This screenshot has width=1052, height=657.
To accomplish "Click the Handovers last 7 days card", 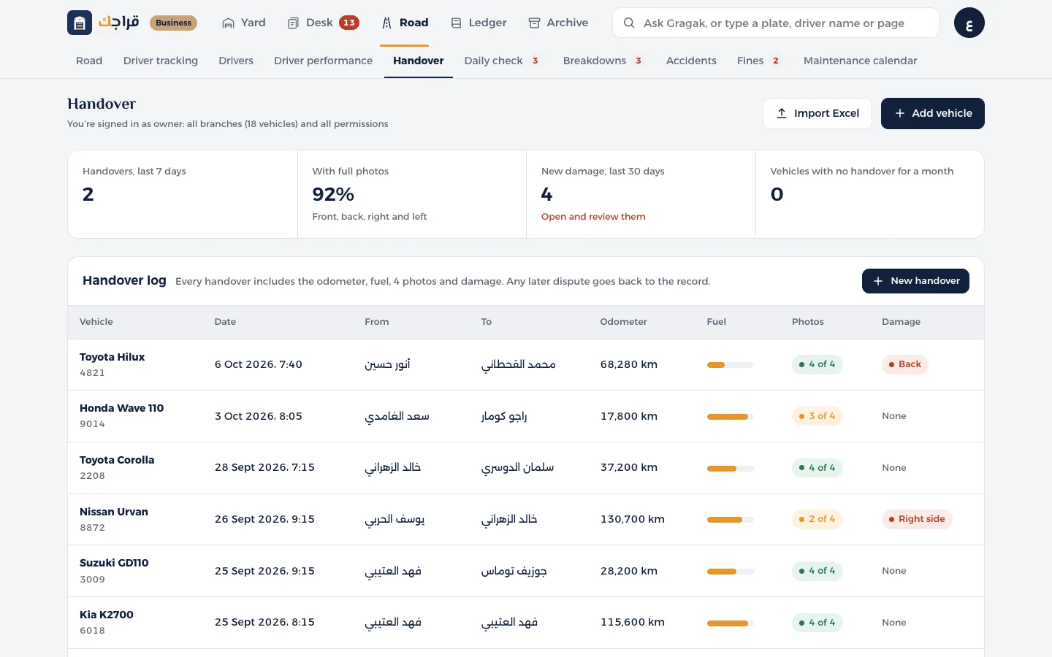I will coord(183,194).
